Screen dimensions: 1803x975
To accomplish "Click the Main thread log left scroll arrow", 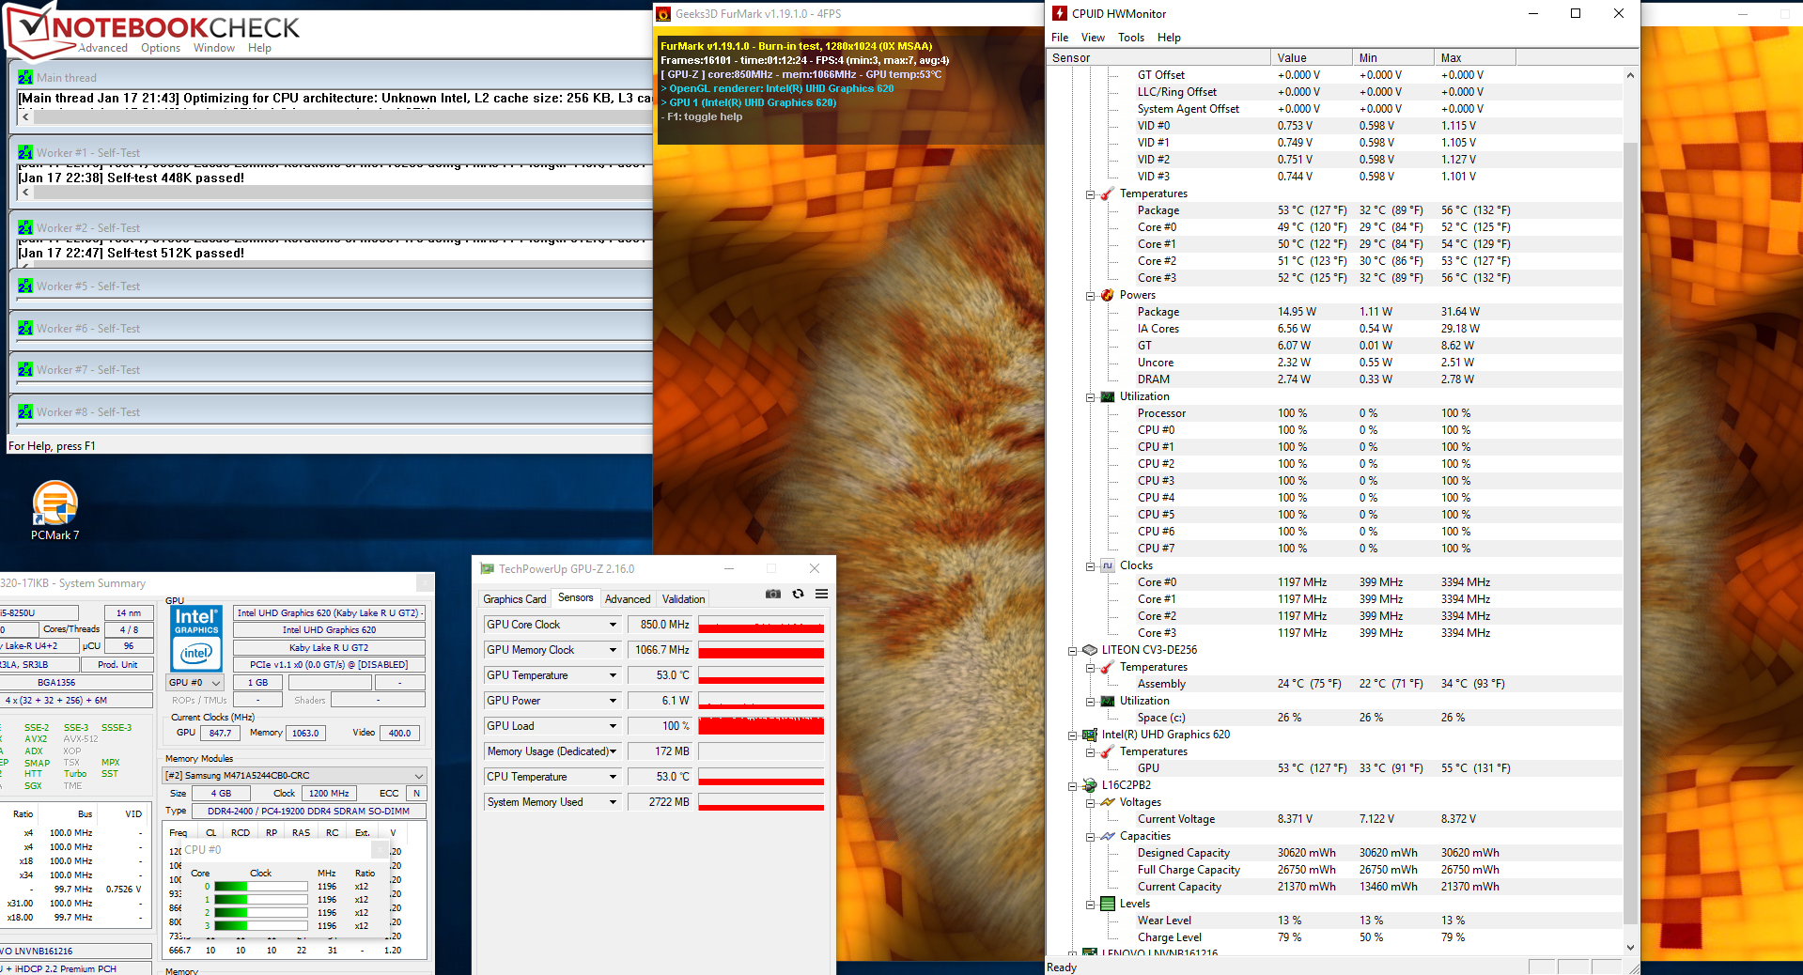I will click(x=25, y=117).
